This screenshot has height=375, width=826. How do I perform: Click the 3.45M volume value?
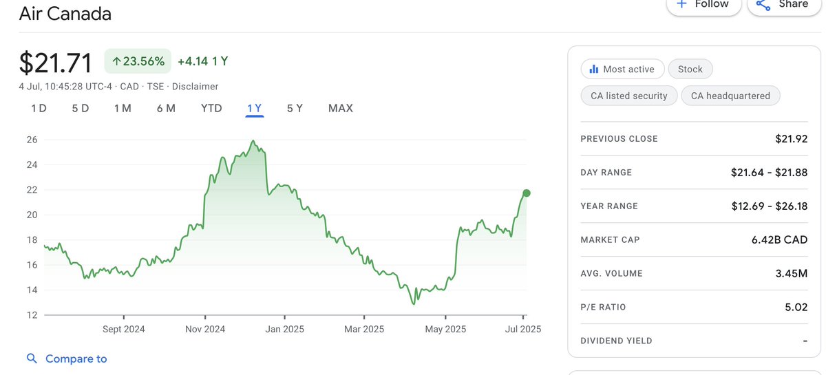click(792, 274)
